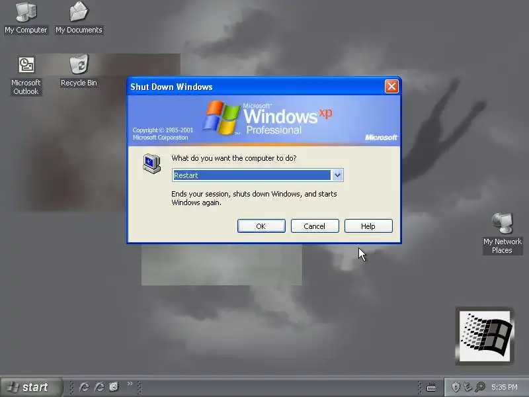Screen dimensions: 529x397
Task: Confirm restart with the OK button
Action: point(261,226)
